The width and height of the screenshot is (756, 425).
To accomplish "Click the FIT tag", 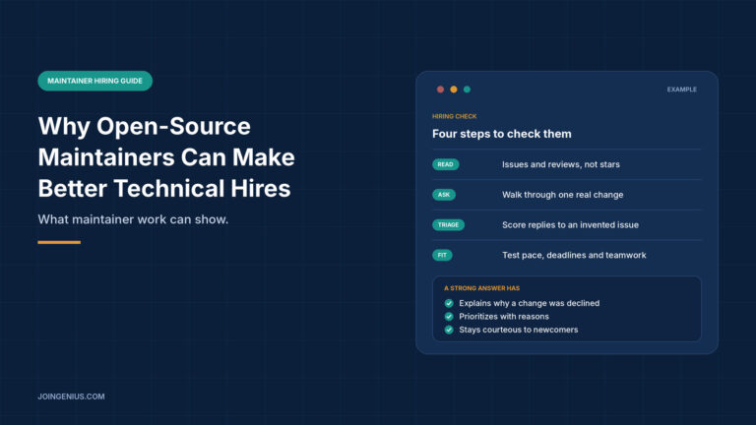I will [442, 256].
